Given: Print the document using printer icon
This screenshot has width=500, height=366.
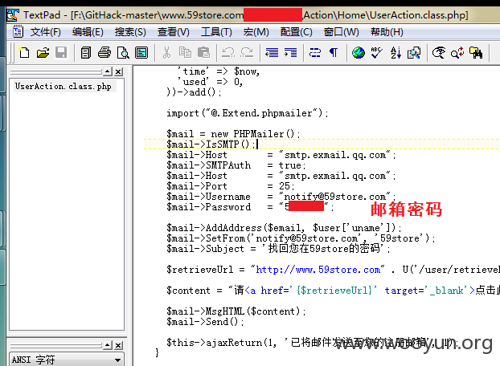Looking at the screenshot, I should [x=105, y=52].
